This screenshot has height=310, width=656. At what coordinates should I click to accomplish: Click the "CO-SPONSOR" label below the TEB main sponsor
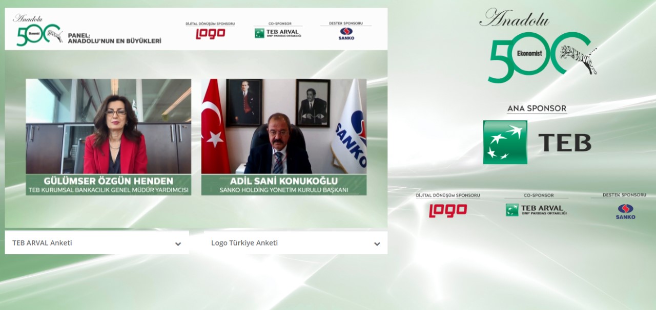pos(539,195)
